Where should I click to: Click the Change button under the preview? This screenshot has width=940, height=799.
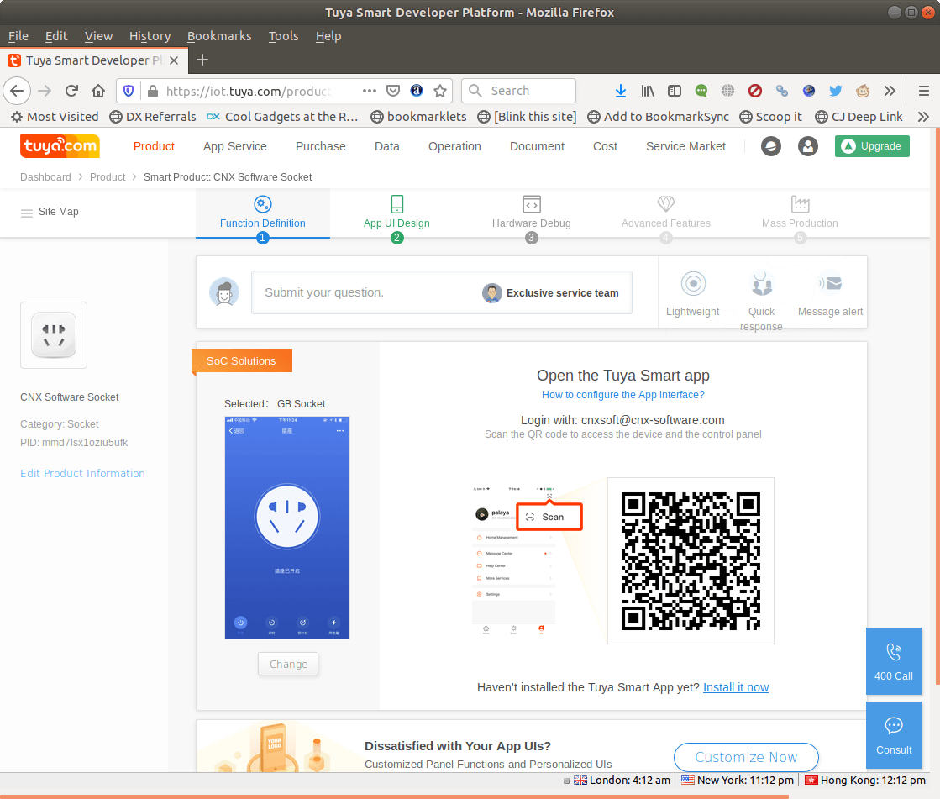pos(288,664)
